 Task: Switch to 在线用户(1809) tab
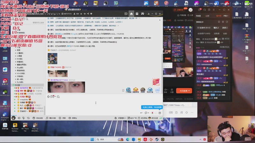point(204,34)
